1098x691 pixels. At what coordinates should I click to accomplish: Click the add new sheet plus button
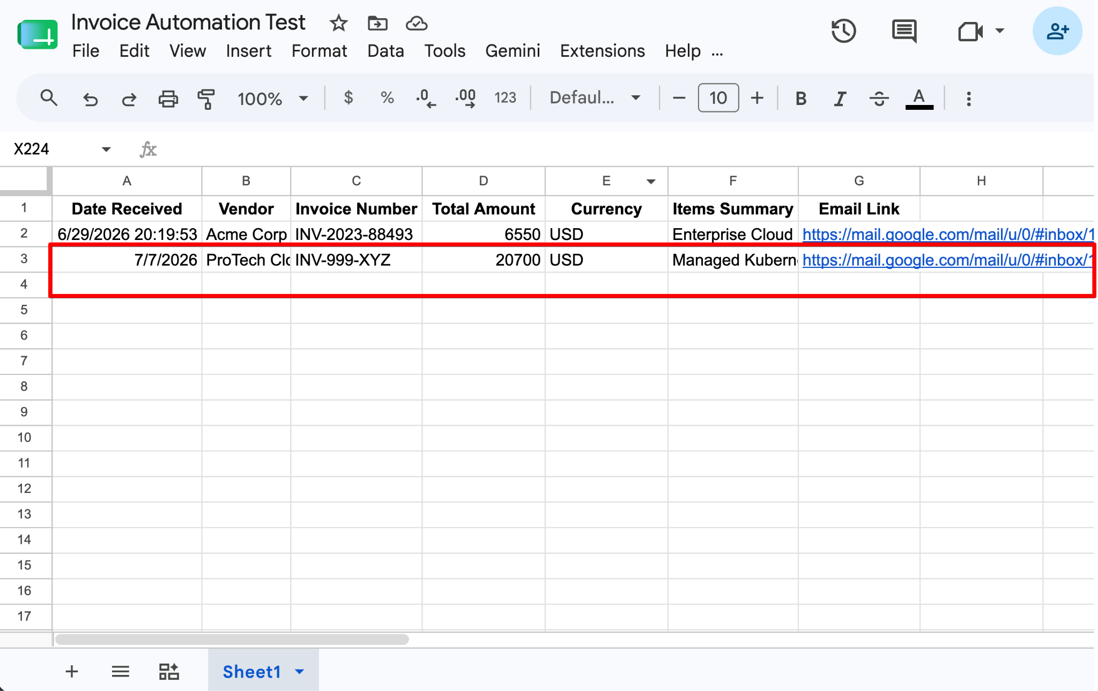click(71, 671)
